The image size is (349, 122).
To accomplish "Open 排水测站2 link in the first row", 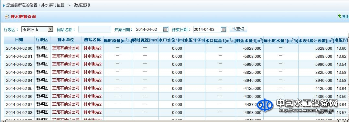I will coord(93,48).
